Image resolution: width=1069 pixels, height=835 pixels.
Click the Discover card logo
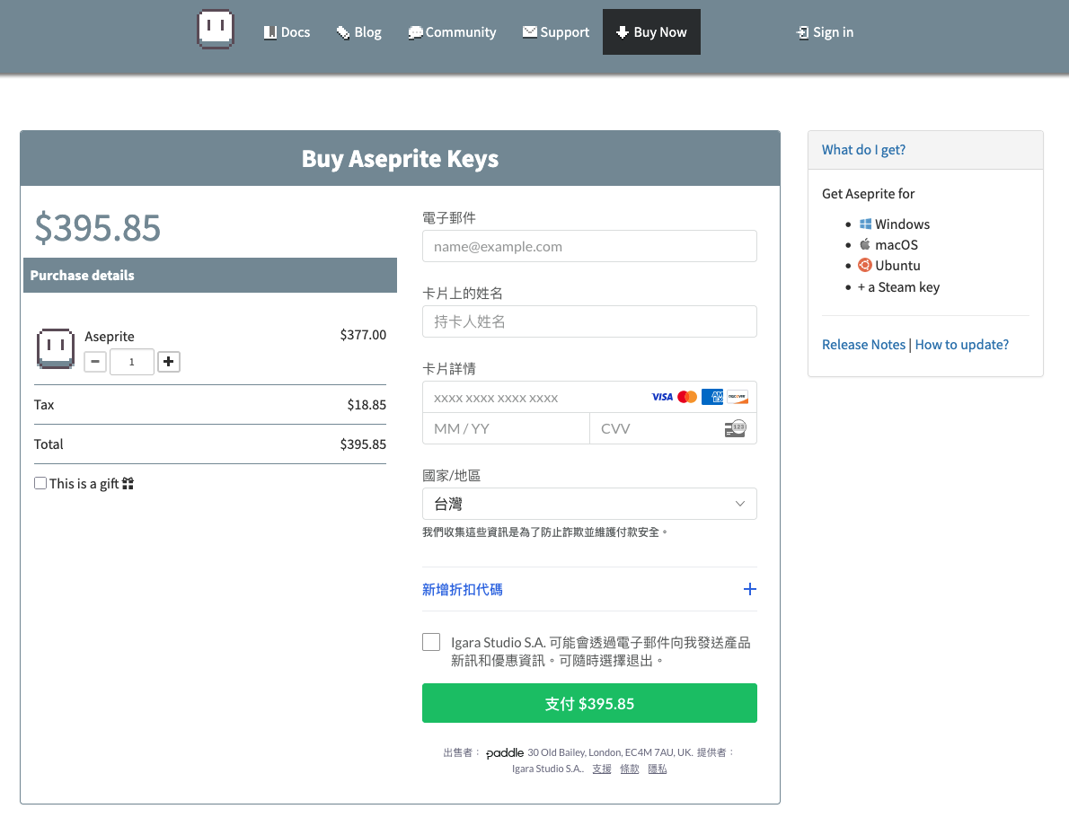click(737, 397)
